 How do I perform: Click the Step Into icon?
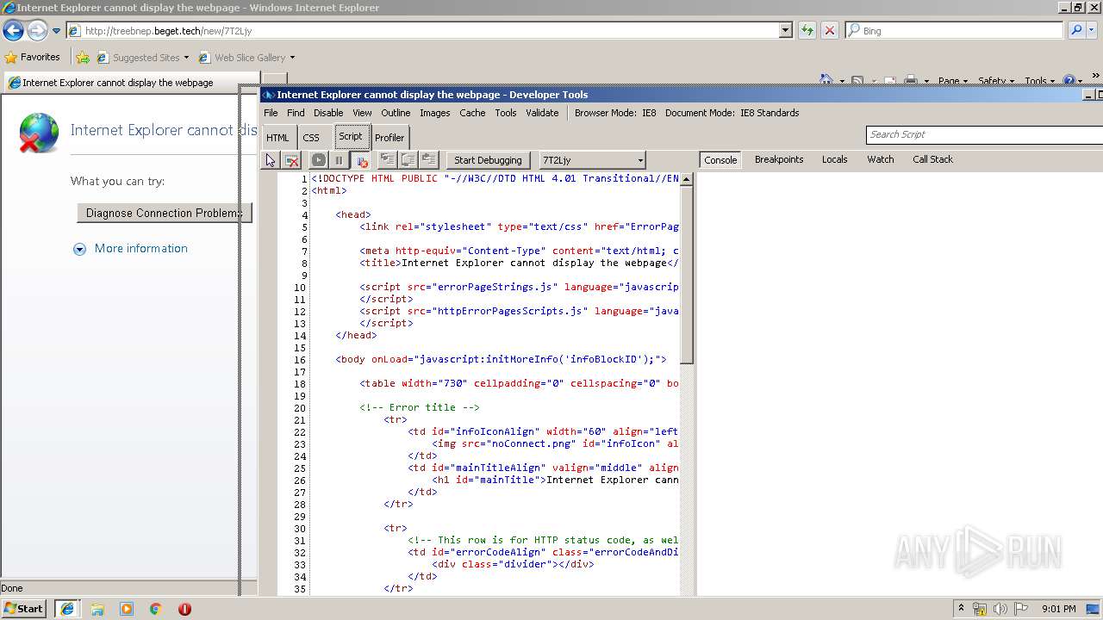tap(388, 160)
